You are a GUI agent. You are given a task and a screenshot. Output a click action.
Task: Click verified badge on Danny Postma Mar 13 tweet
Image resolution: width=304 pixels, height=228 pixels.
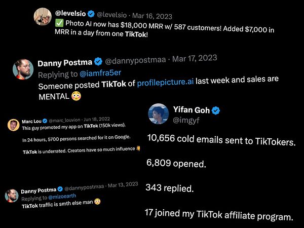pos(60,189)
